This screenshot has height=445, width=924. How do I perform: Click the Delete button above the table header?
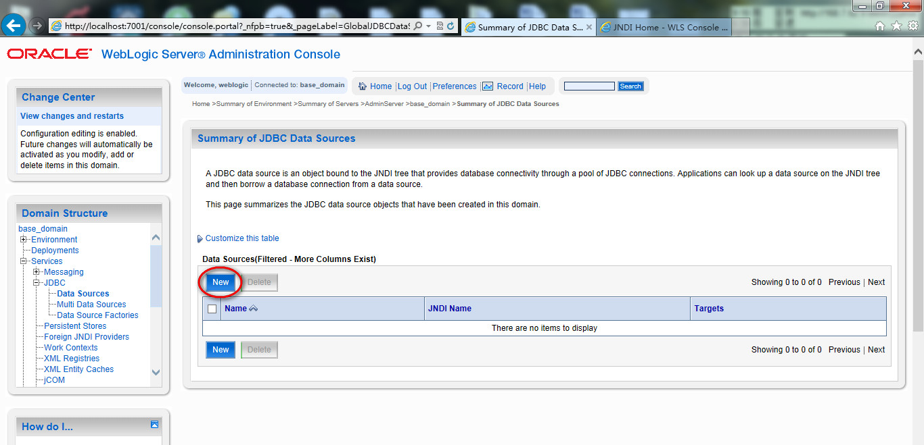tap(259, 282)
